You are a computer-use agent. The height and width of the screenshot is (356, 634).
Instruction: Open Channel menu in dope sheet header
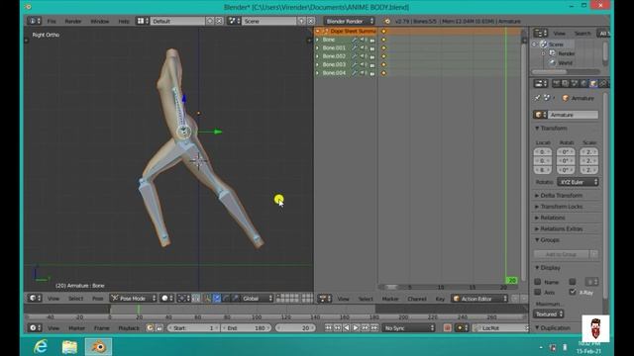click(x=417, y=299)
